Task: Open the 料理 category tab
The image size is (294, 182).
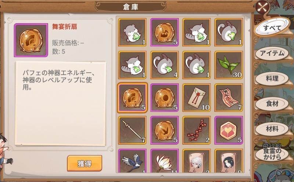Action: click(272, 79)
